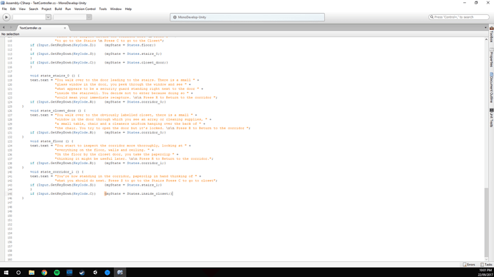This screenshot has width=494, height=277.
Task: Open the Unit Tests side panel
Action: [x=491, y=118]
